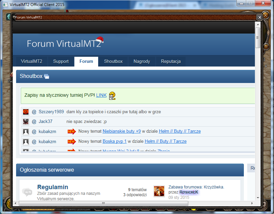The width and height of the screenshot is (274, 214).
Task: Click the Ogłoszenia serwerowe category header
Action: point(130,170)
